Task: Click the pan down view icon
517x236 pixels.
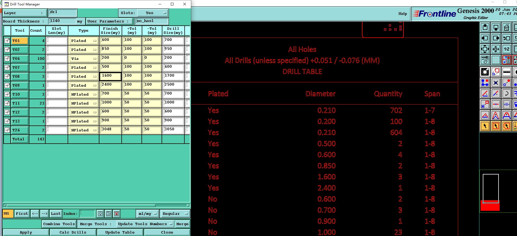Action: (496, 27)
